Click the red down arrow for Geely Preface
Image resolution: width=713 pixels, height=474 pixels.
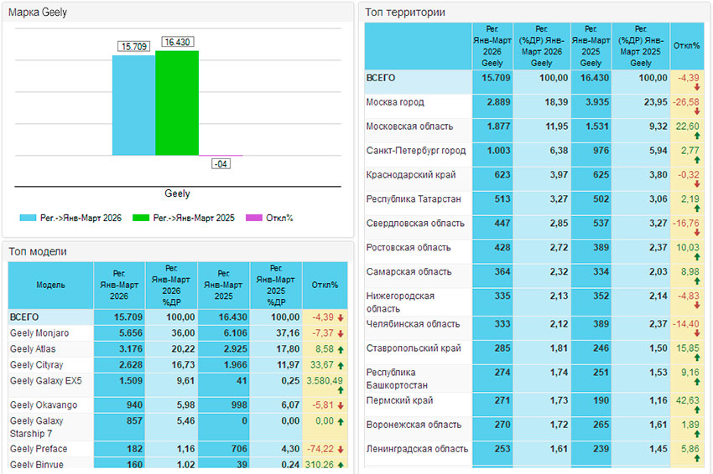pyautogui.click(x=341, y=450)
